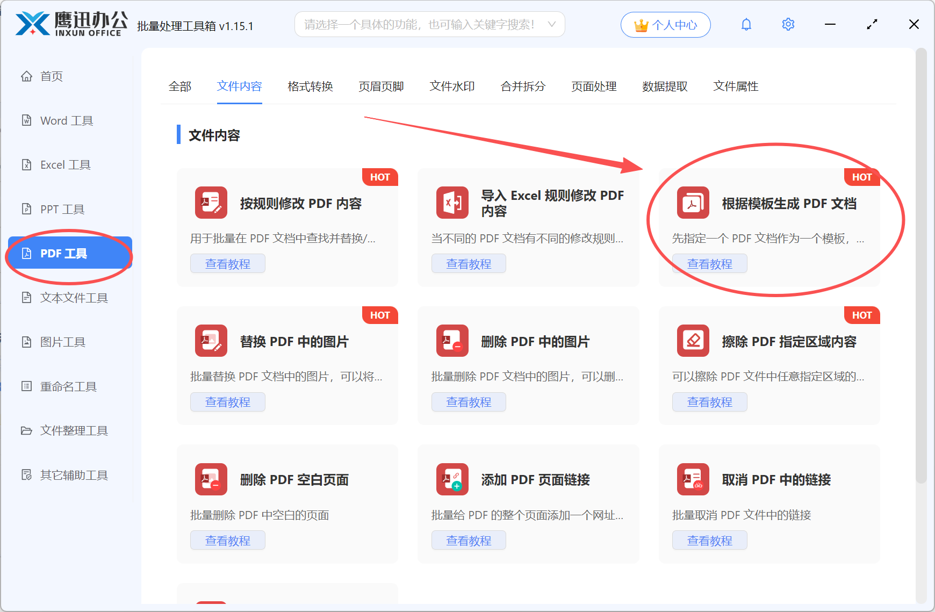Switch to the 文件水印 tab

pos(451,87)
